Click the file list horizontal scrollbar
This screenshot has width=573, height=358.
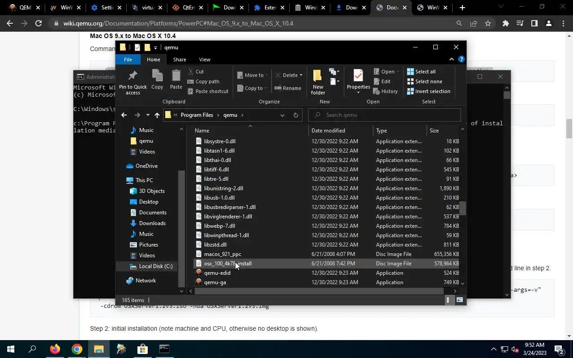319,291
